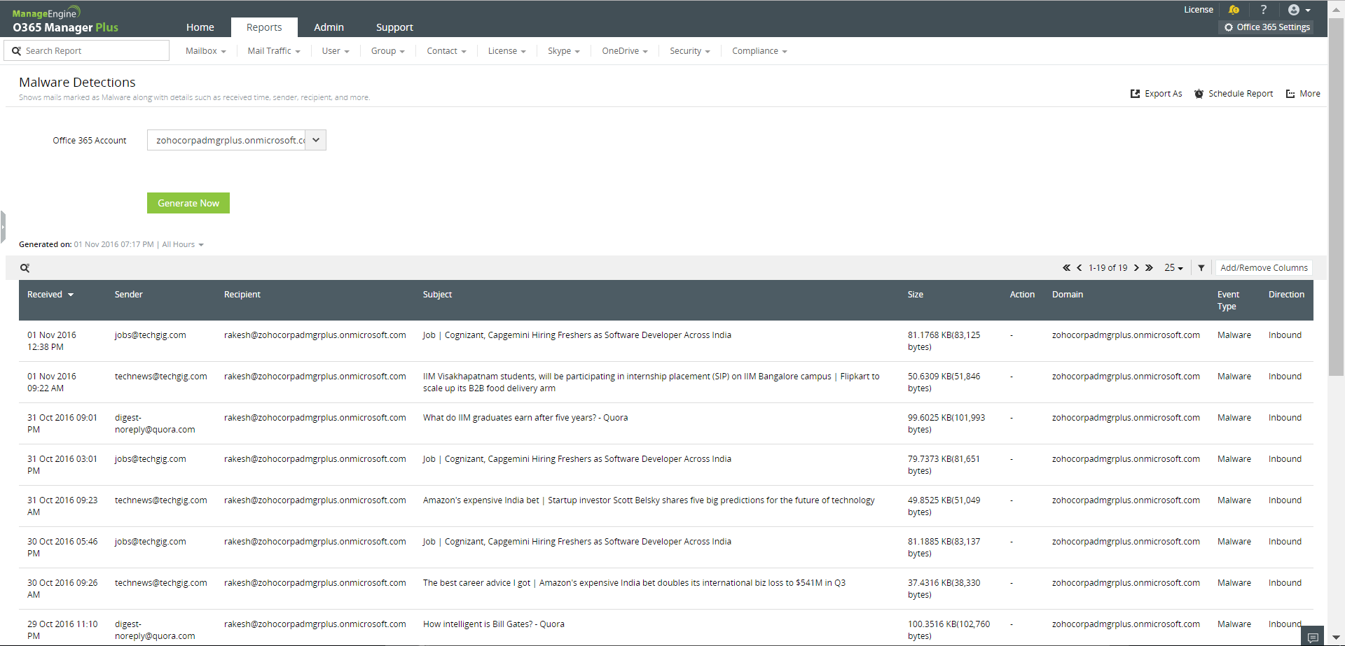
Task: Open the chat feedback icon in the corner
Action: point(1313,637)
